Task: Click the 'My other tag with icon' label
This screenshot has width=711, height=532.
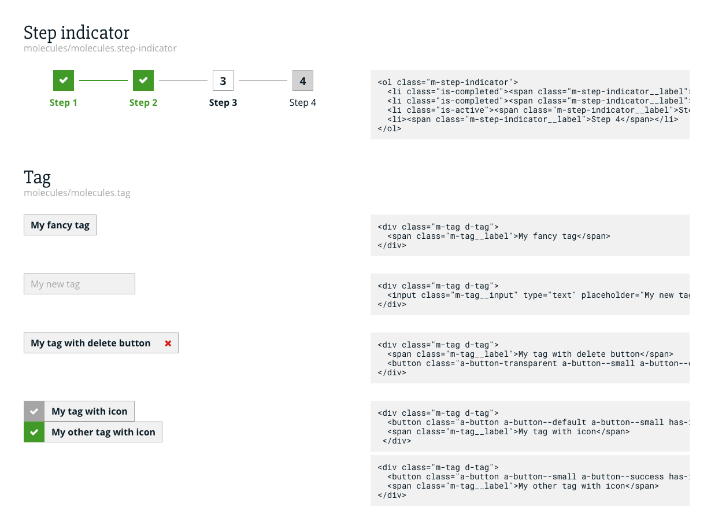Action: [x=103, y=432]
